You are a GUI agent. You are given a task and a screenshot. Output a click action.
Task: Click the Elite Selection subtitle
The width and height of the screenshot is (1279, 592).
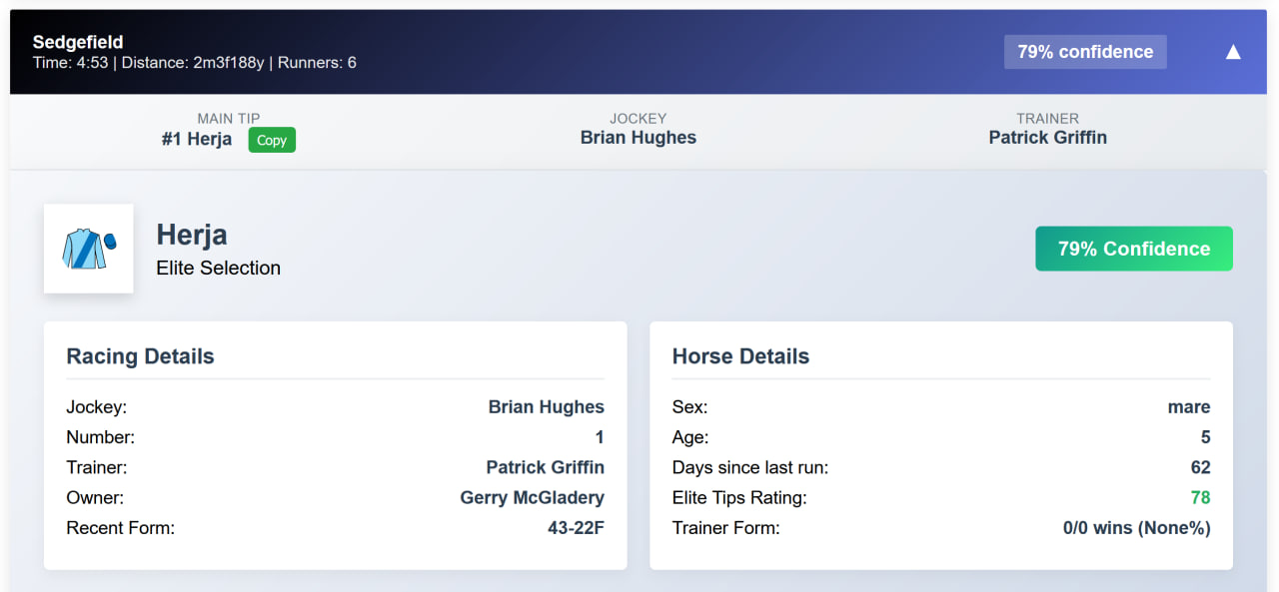(219, 268)
